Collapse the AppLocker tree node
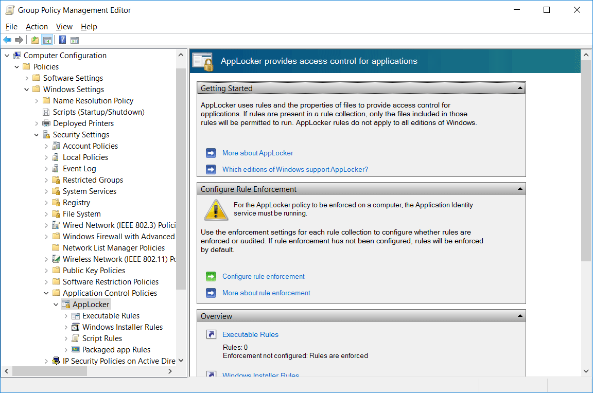The width and height of the screenshot is (593, 393). click(x=56, y=305)
